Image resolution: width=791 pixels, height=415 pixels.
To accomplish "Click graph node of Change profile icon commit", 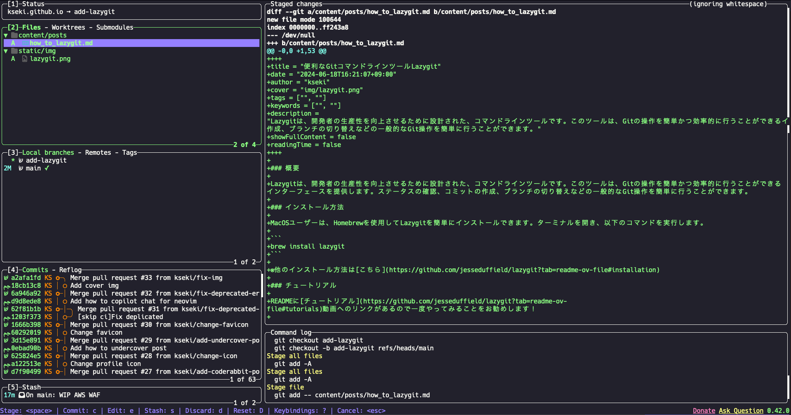I will pos(65,364).
